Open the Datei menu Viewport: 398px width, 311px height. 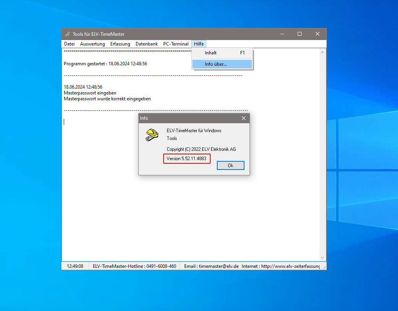tap(69, 44)
